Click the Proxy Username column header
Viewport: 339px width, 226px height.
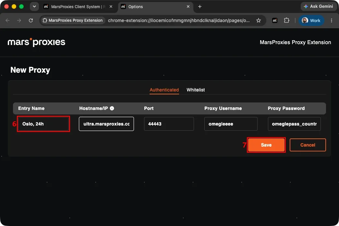tap(223, 109)
